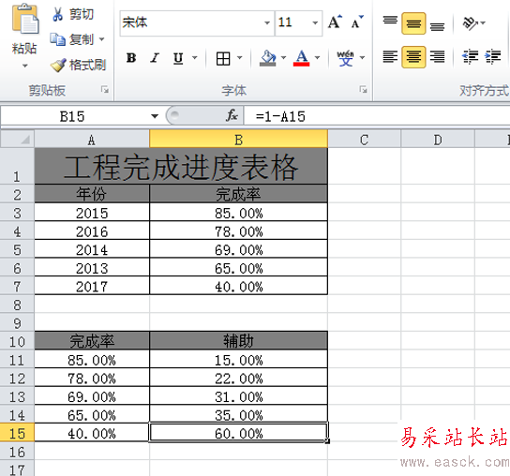The width and height of the screenshot is (510, 476).
Task: Open the Font Color dropdown arrow
Action: 317,58
